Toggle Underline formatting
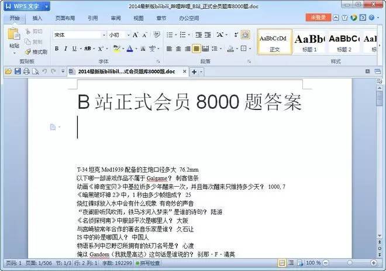Viewport: 386px width, 271px height. (74, 49)
